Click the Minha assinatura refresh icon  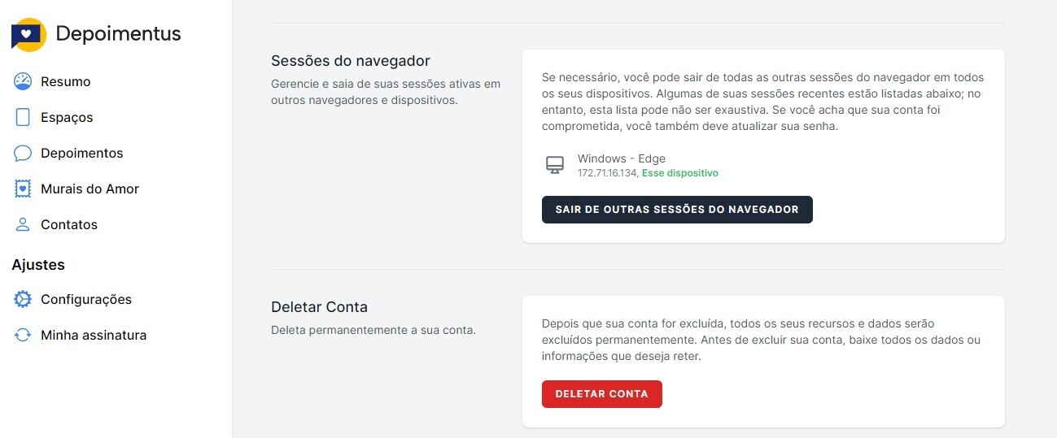23,335
